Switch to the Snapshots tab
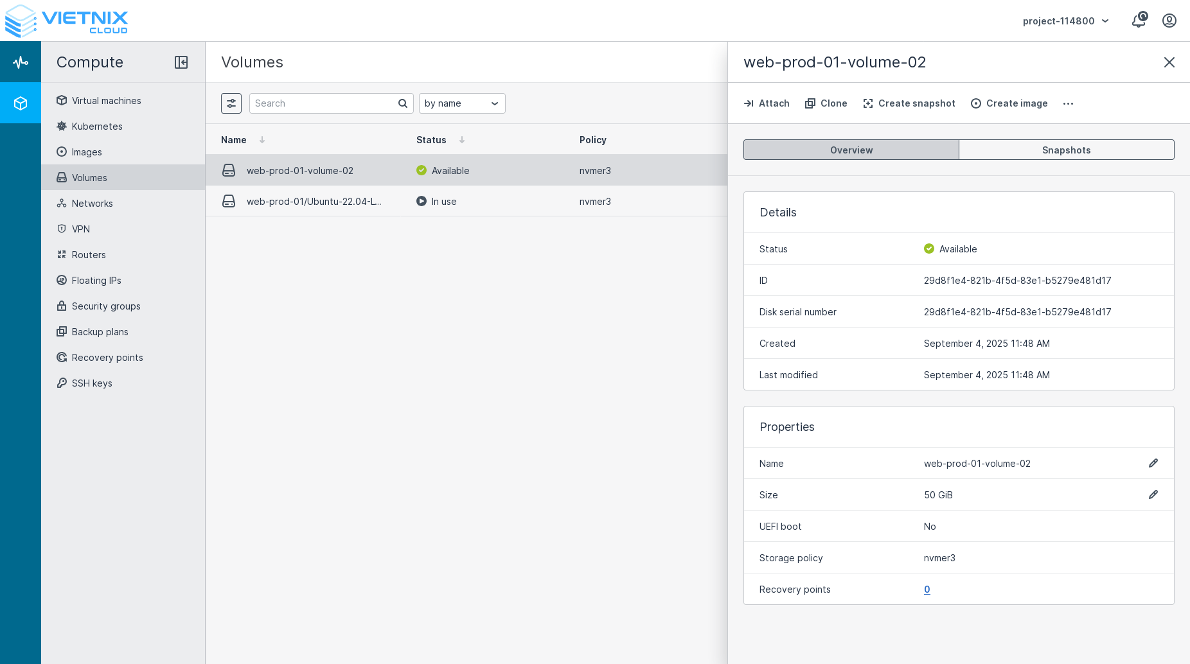This screenshot has width=1190, height=664. [1066, 150]
